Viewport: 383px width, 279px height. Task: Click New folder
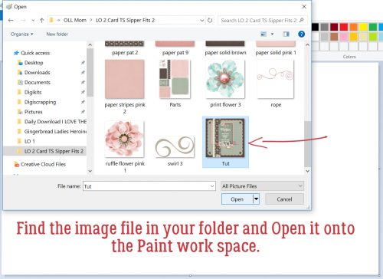tap(57, 34)
